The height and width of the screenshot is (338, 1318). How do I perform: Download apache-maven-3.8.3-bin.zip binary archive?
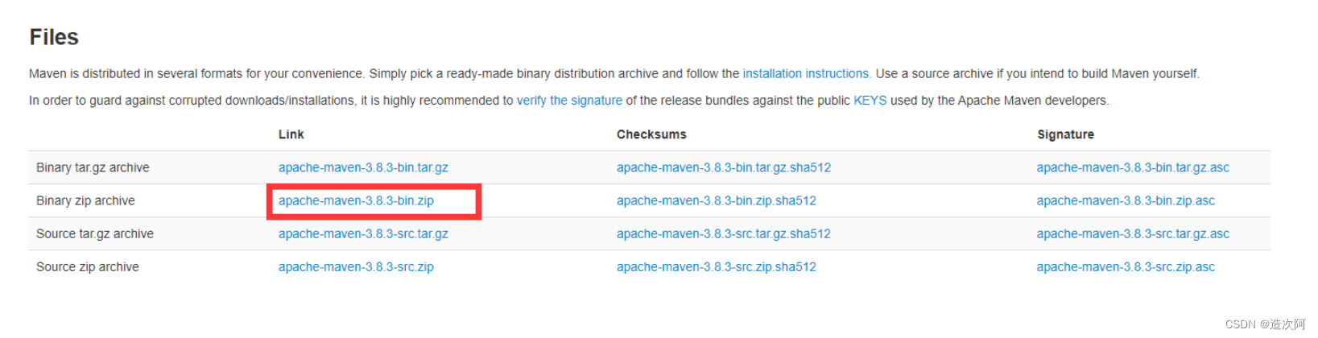point(356,200)
